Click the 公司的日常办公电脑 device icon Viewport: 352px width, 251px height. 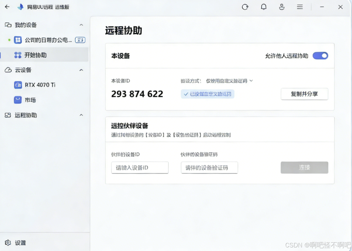tap(18, 40)
